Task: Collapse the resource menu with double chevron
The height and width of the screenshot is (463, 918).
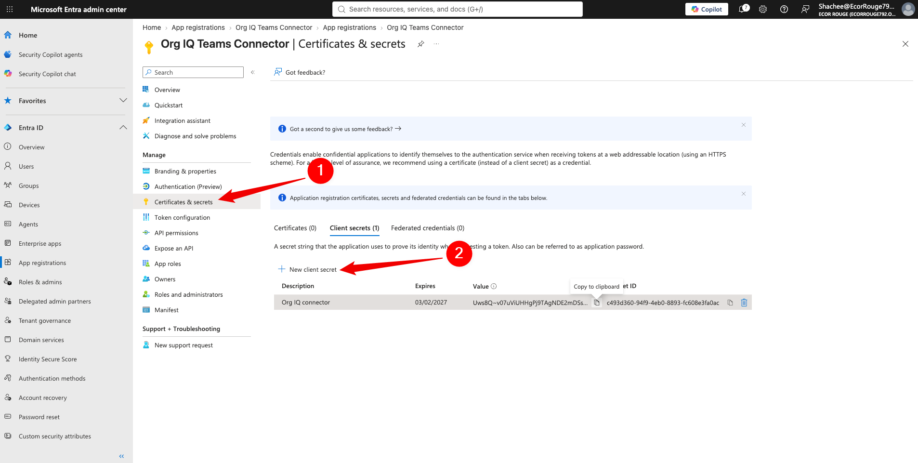Action: click(252, 72)
